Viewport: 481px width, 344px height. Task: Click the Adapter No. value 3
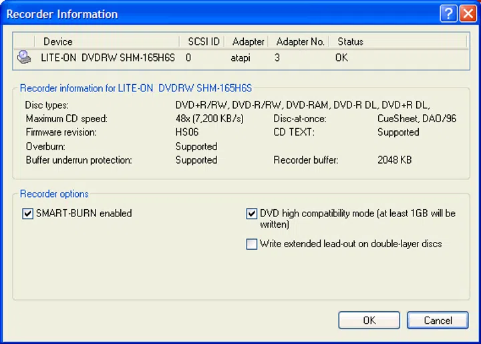(277, 58)
